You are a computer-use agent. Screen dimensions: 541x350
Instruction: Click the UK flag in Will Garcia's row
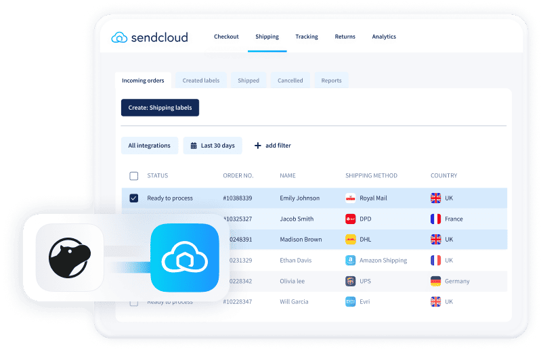pyautogui.click(x=435, y=302)
